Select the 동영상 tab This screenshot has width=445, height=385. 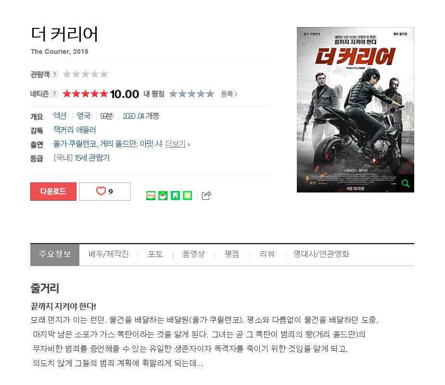pyautogui.click(x=193, y=254)
